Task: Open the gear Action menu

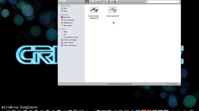Action: pos(115,2)
